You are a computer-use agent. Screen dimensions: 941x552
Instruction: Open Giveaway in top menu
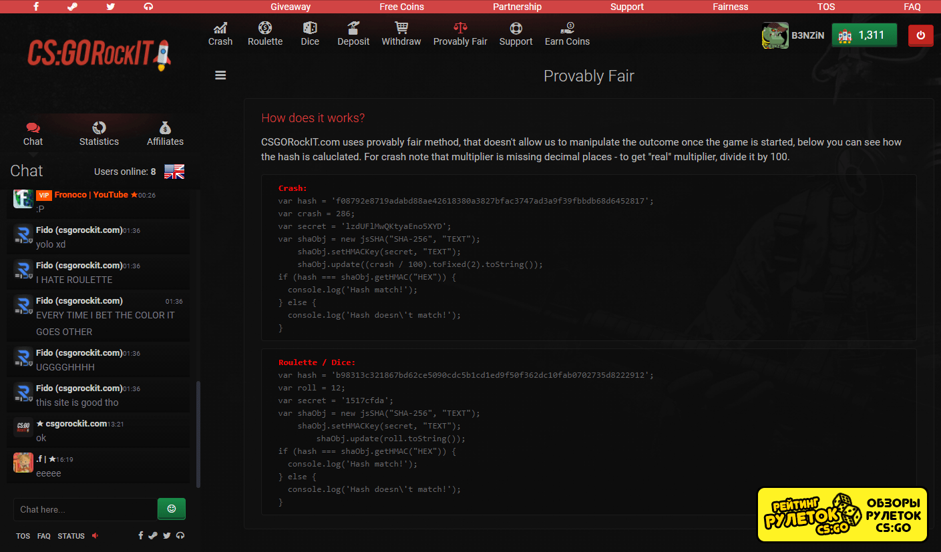291,7
